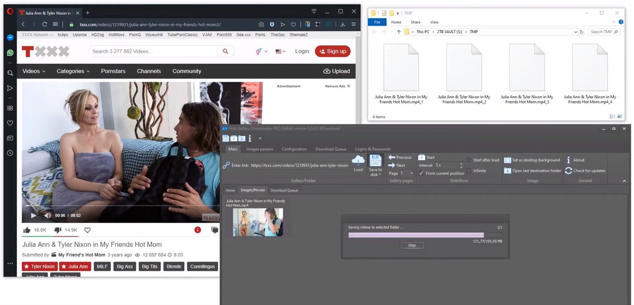Start the slideshow in downloader
Screen dimensions: 634x305
[426, 157]
